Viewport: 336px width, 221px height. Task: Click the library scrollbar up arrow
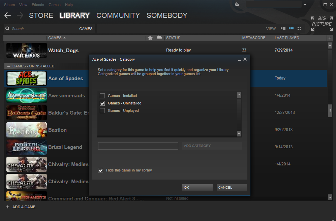pyautogui.click(x=330, y=45)
